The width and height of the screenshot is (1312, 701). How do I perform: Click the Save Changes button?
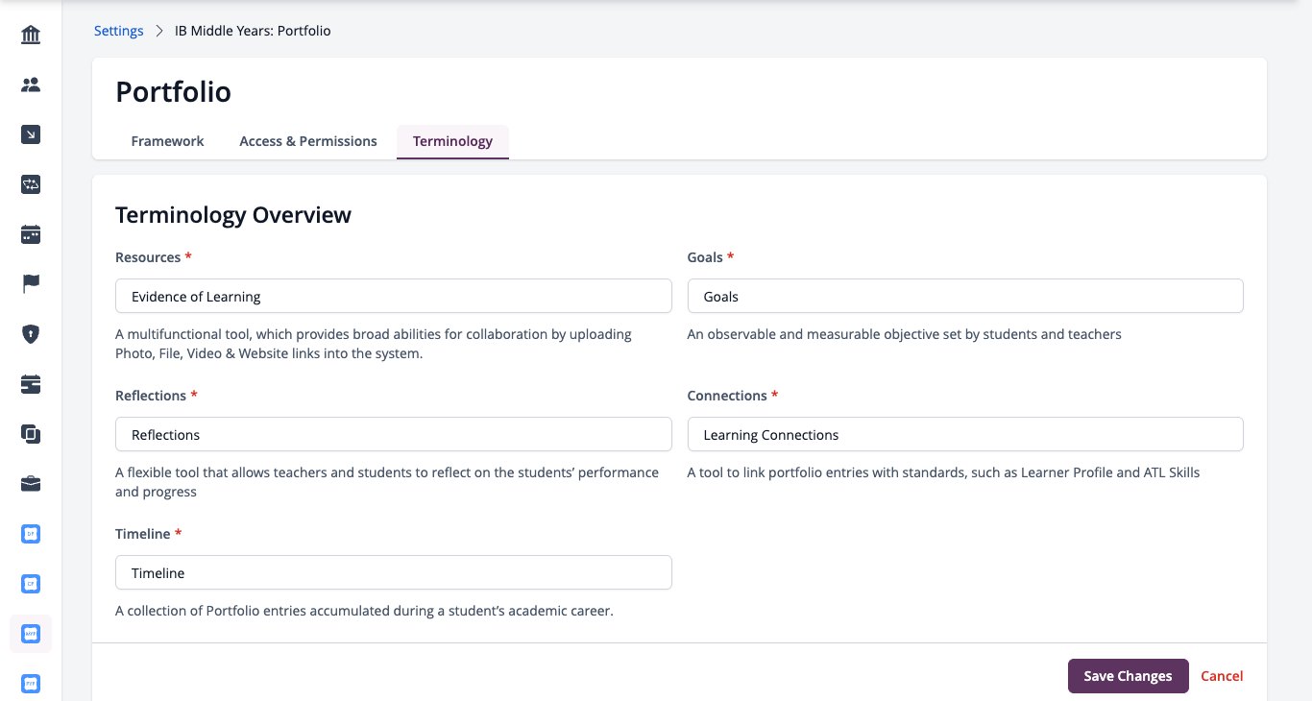click(1129, 676)
